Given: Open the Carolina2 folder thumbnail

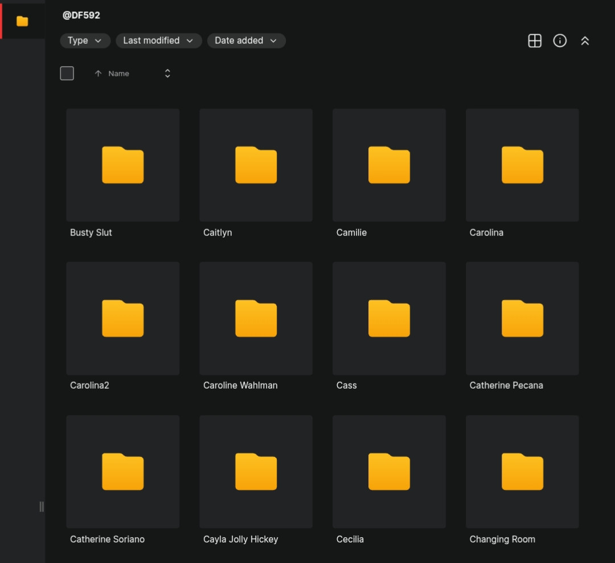Looking at the screenshot, I should pos(123,319).
